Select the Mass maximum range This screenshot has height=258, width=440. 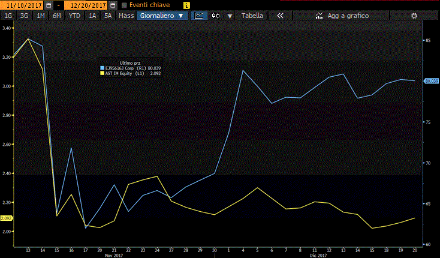pyautogui.click(x=126, y=16)
